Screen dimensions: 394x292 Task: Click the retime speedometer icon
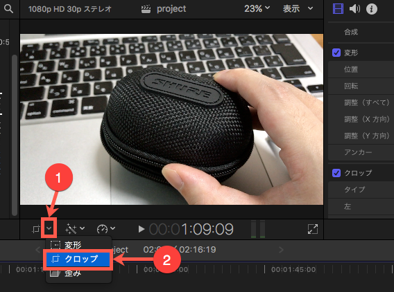tap(102, 228)
